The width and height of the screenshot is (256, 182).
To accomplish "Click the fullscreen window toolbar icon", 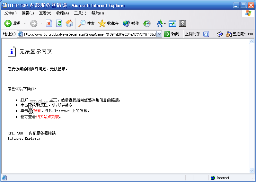I will 172,24.
